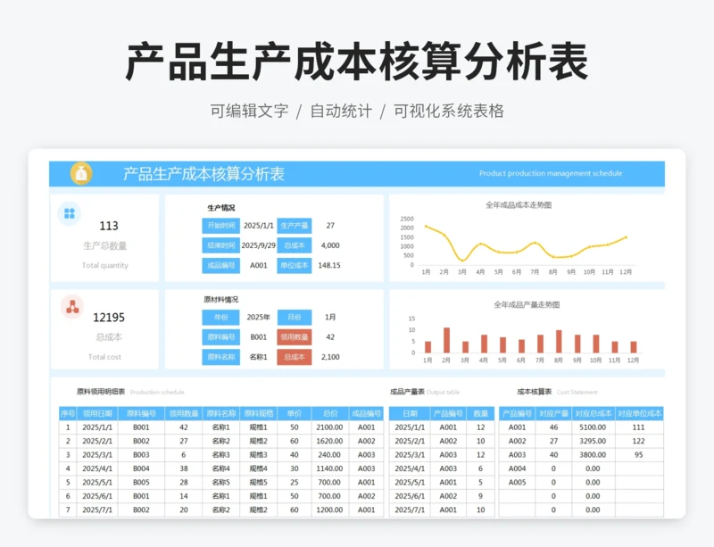The width and height of the screenshot is (714, 547).
Task: Click the gold money bag icon in header
Action: pyautogui.click(x=81, y=173)
